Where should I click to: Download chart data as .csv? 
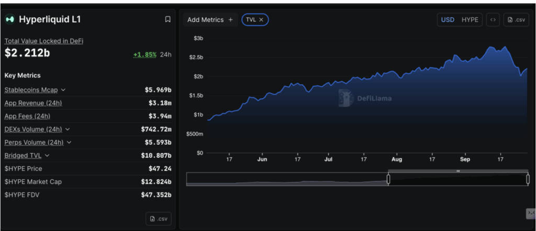516,20
